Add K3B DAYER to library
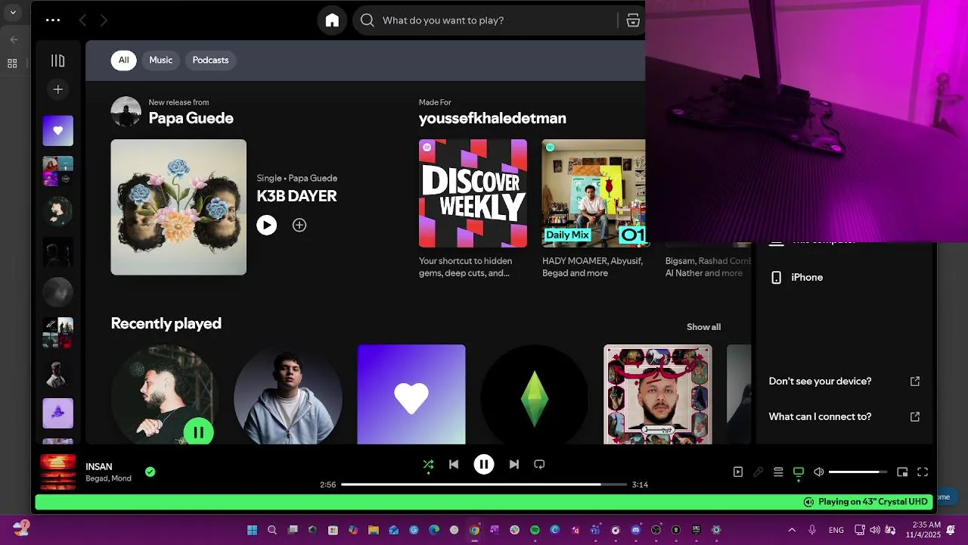 [299, 225]
